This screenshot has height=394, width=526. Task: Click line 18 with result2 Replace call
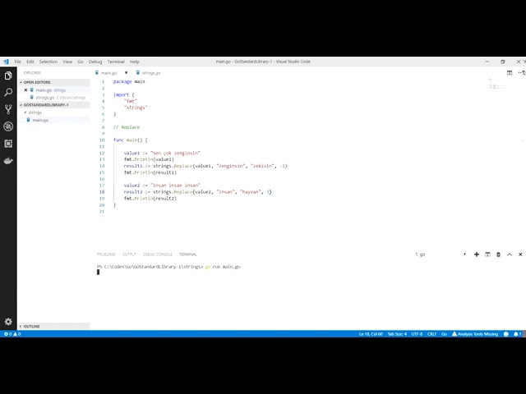[197, 192]
